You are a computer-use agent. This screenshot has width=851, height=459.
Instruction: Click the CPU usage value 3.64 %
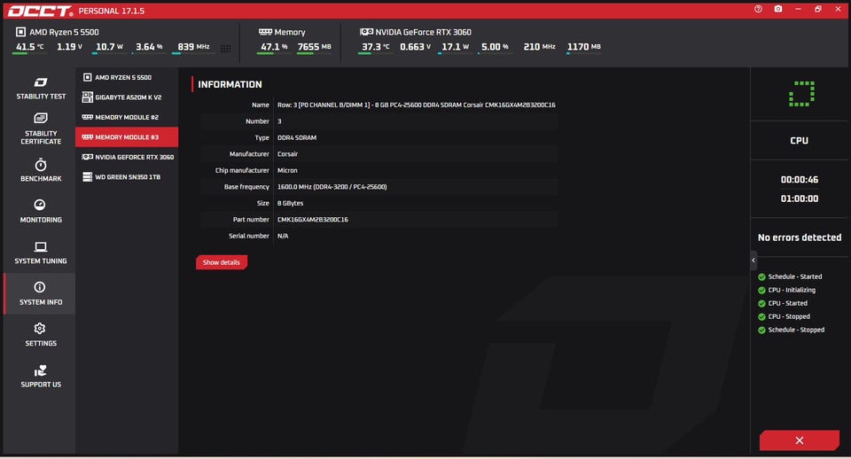149,47
